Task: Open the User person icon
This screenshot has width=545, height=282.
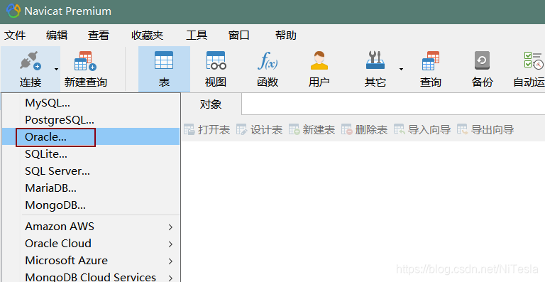Action: coord(319,60)
